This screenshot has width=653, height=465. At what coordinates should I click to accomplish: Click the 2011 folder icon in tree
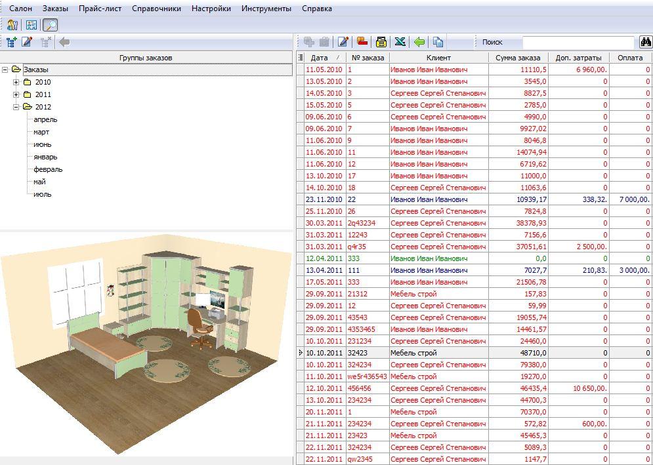28,94
